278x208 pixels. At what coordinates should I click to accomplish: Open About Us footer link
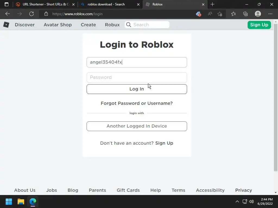[25, 190]
